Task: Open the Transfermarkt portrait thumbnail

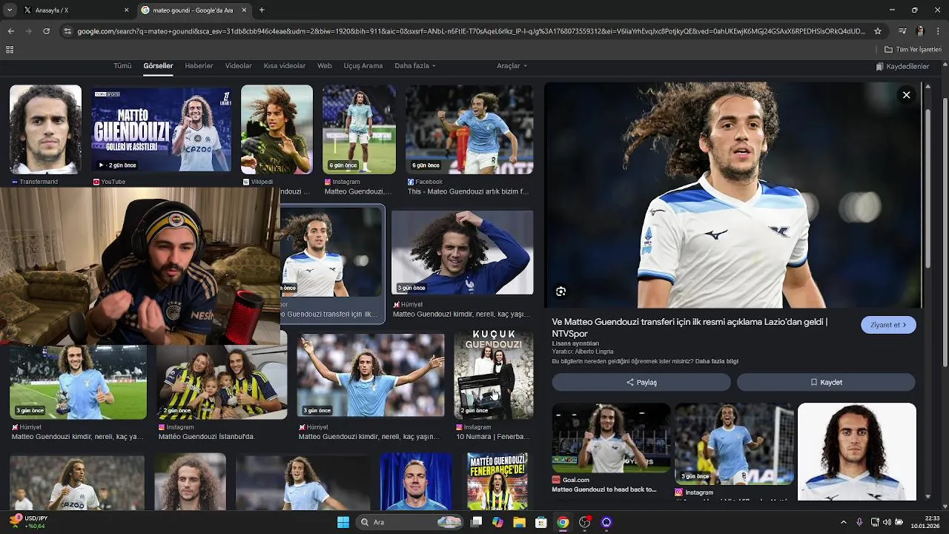Action: pyautogui.click(x=45, y=130)
